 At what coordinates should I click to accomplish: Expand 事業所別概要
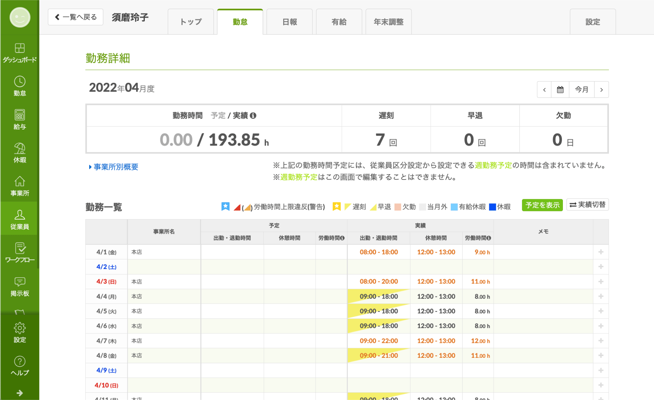114,167
